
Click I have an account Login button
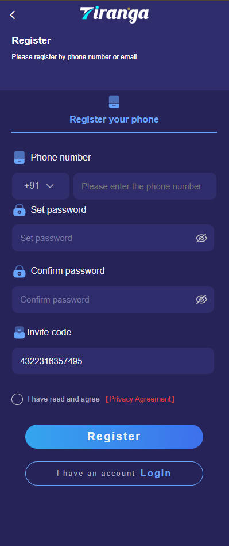tap(114, 474)
